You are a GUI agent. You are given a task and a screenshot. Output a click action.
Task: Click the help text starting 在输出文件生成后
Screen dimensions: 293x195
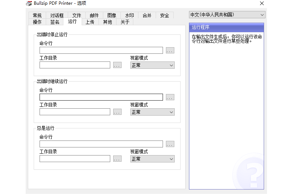pyautogui.click(x=227, y=39)
